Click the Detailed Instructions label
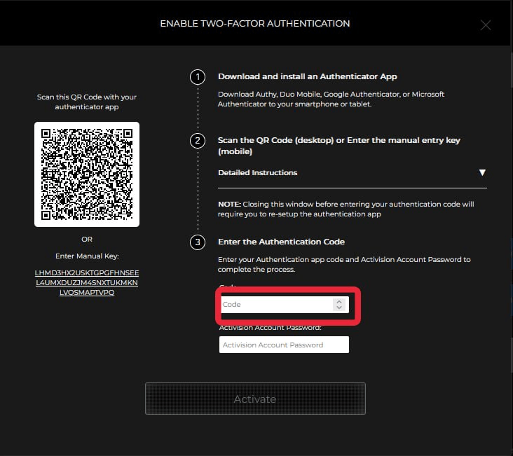The height and width of the screenshot is (456, 513). pyautogui.click(x=257, y=173)
